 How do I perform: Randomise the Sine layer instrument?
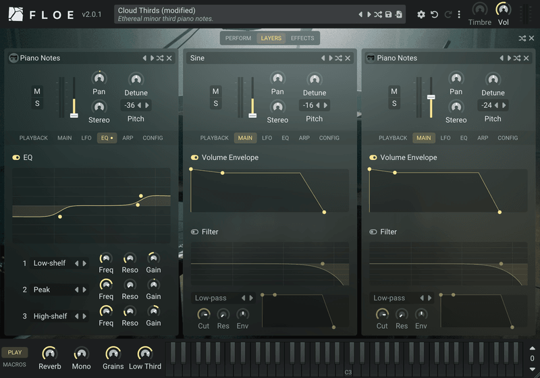pos(339,58)
